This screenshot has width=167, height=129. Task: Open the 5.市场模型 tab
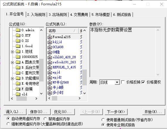click(101, 15)
